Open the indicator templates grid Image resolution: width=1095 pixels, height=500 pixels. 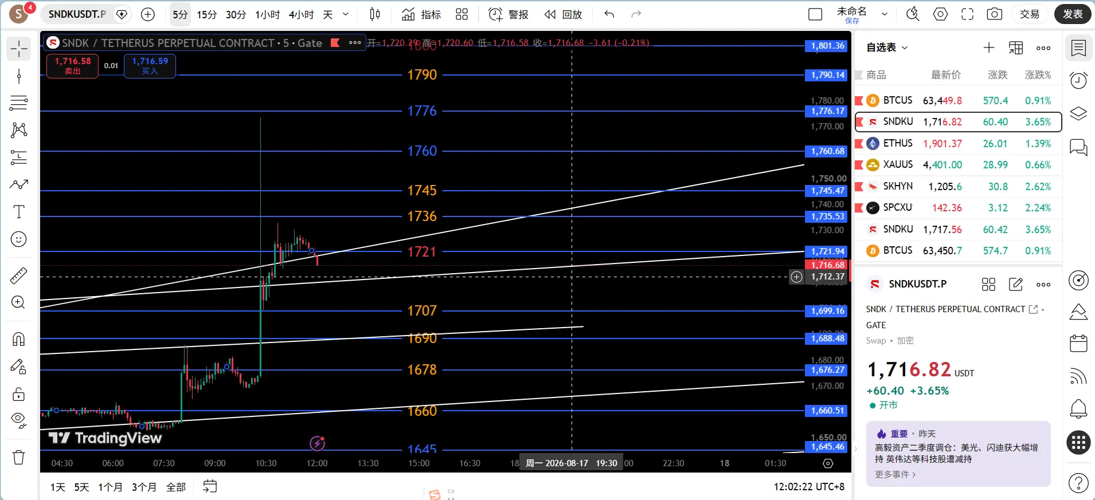pyautogui.click(x=462, y=14)
